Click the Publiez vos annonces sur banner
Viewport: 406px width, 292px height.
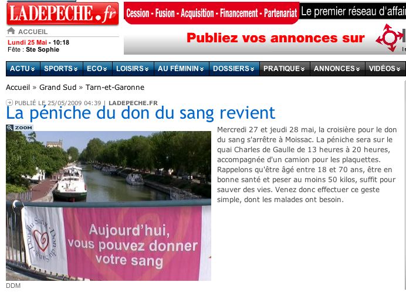coord(275,38)
